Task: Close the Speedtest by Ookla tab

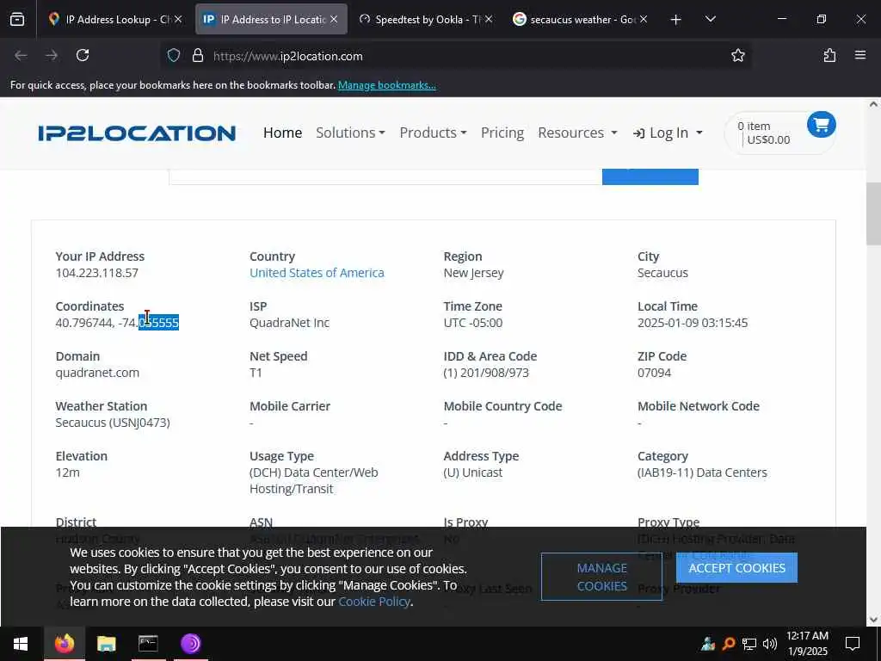Action: coord(489,20)
